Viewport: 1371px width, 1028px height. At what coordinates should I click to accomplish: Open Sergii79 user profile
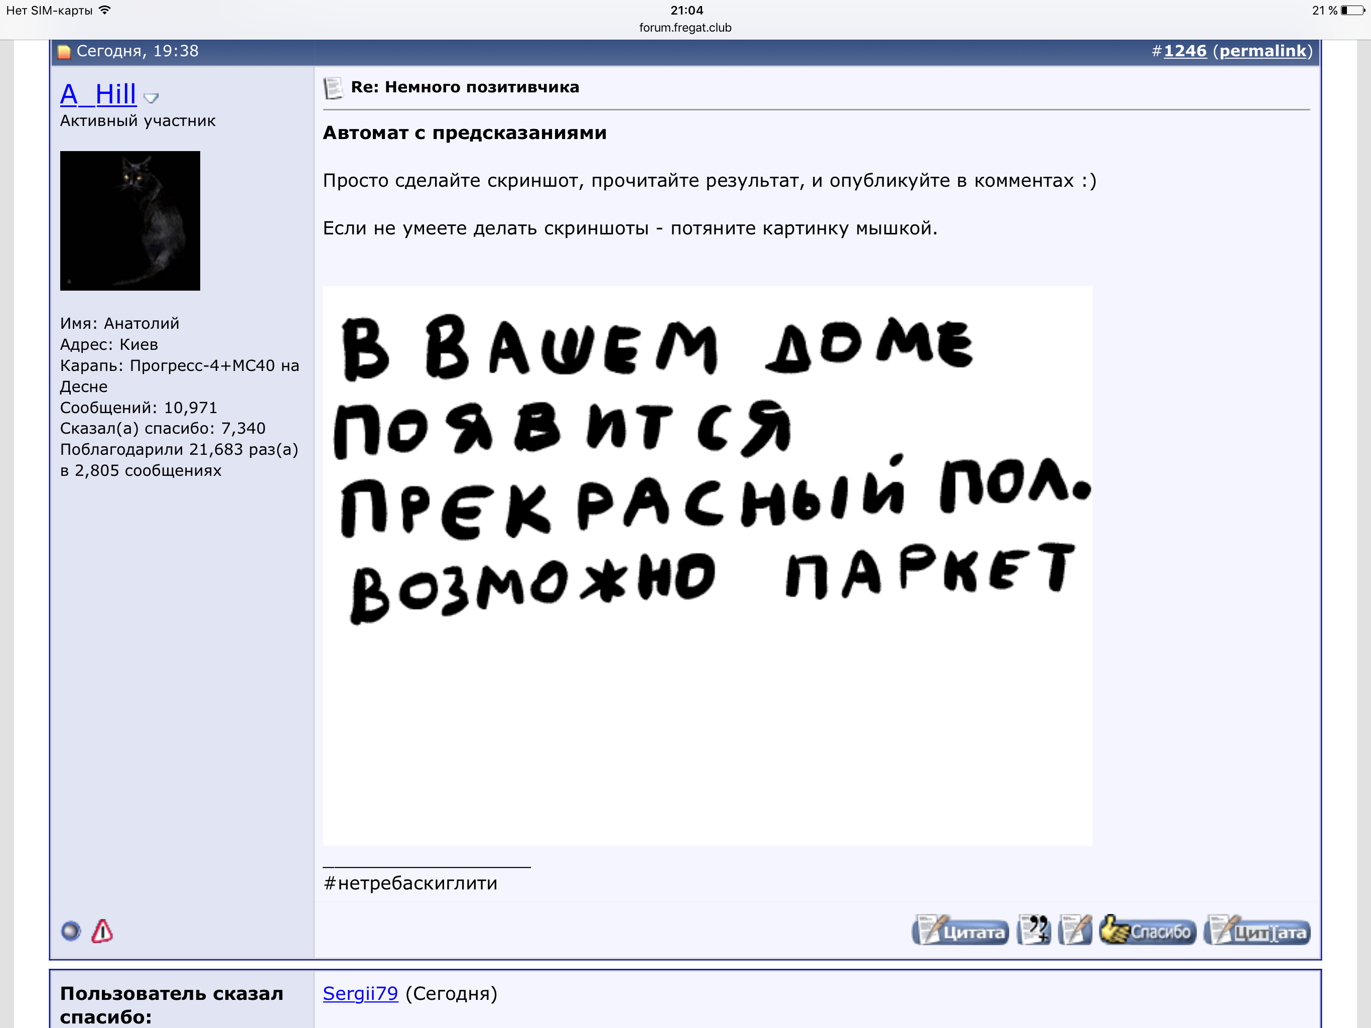360,993
